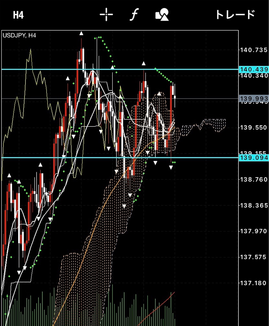This screenshot has width=269, height=326.
Task: Select the lower cyan line at 139.094
Action: (x=120, y=157)
